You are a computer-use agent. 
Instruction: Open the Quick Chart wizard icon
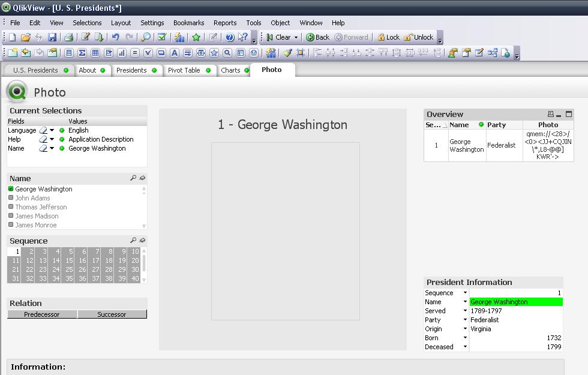179,37
